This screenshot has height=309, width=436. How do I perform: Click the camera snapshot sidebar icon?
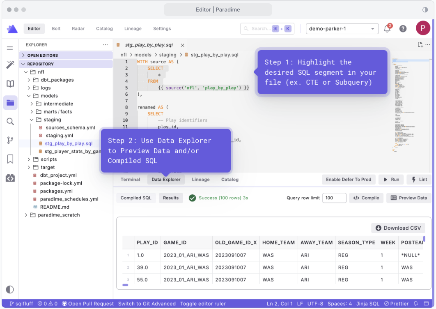[x=10, y=178]
